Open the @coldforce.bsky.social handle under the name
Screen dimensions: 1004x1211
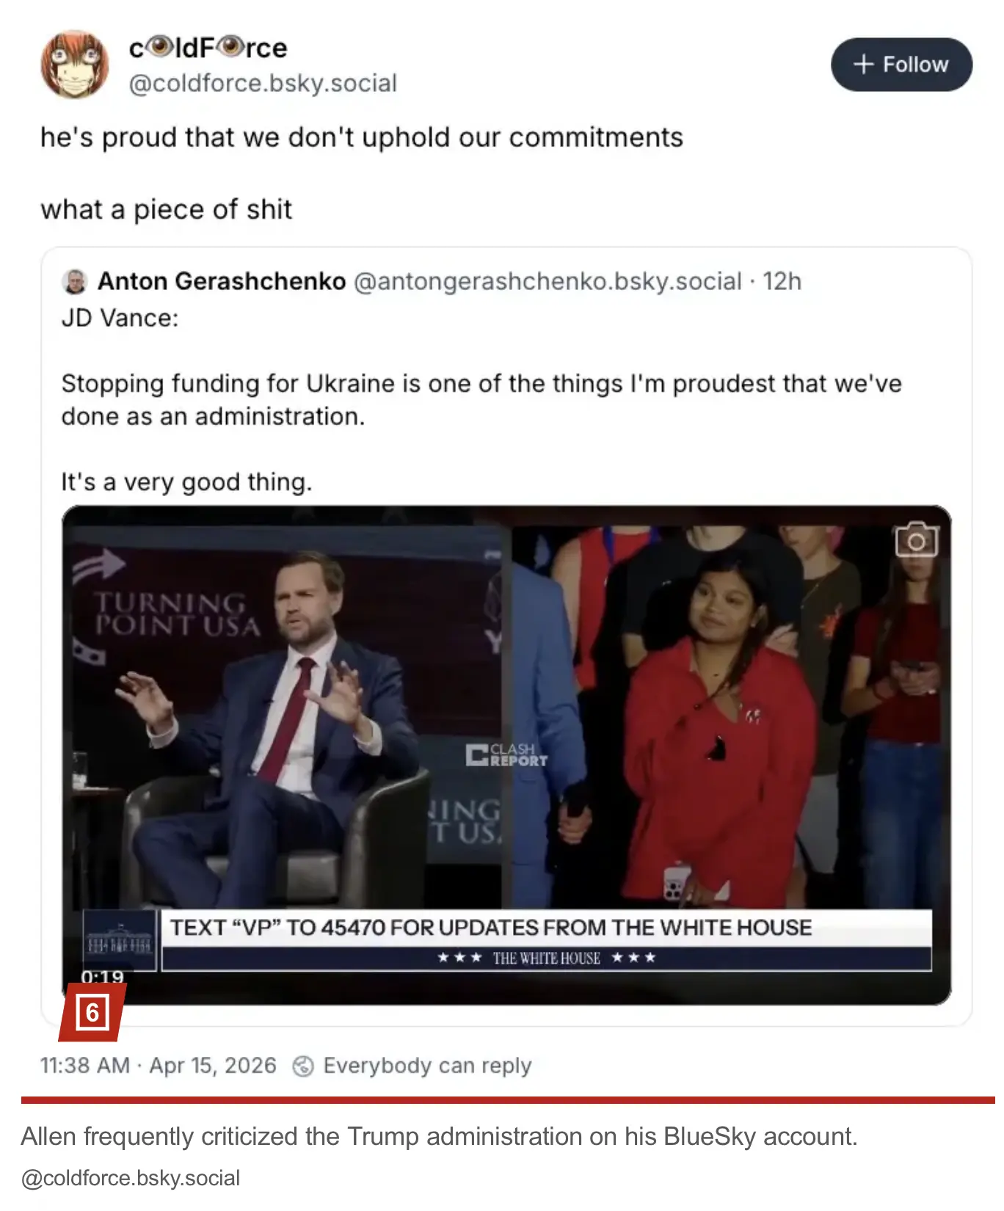(x=263, y=84)
